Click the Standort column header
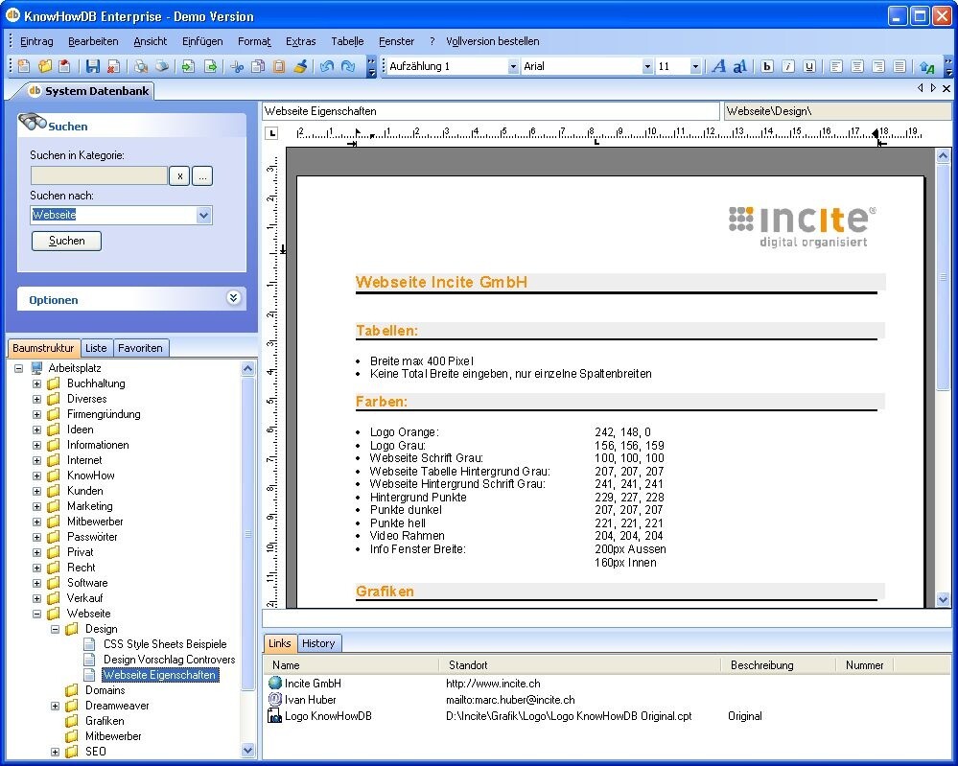The image size is (958, 766). [x=580, y=664]
